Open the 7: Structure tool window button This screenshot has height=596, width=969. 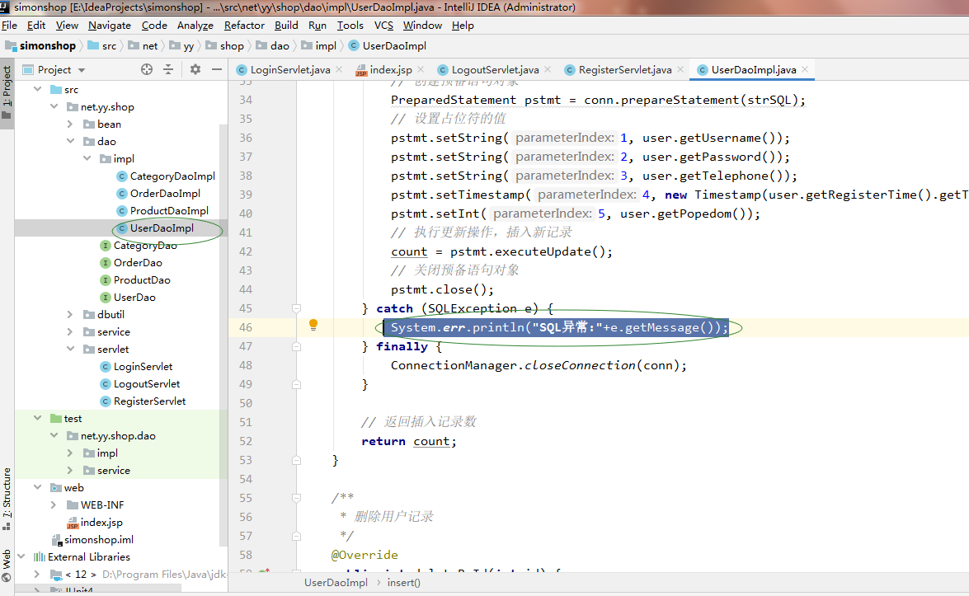[x=7, y=499]
